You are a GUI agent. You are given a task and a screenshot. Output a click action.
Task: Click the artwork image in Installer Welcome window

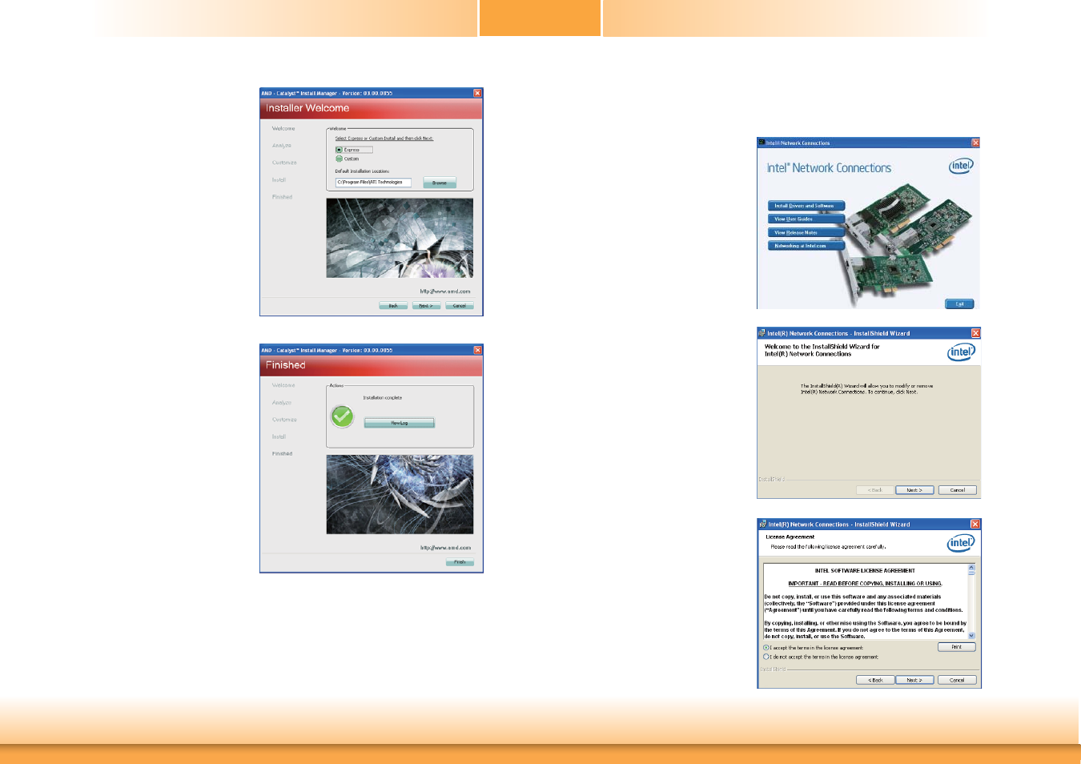point(400,238)
